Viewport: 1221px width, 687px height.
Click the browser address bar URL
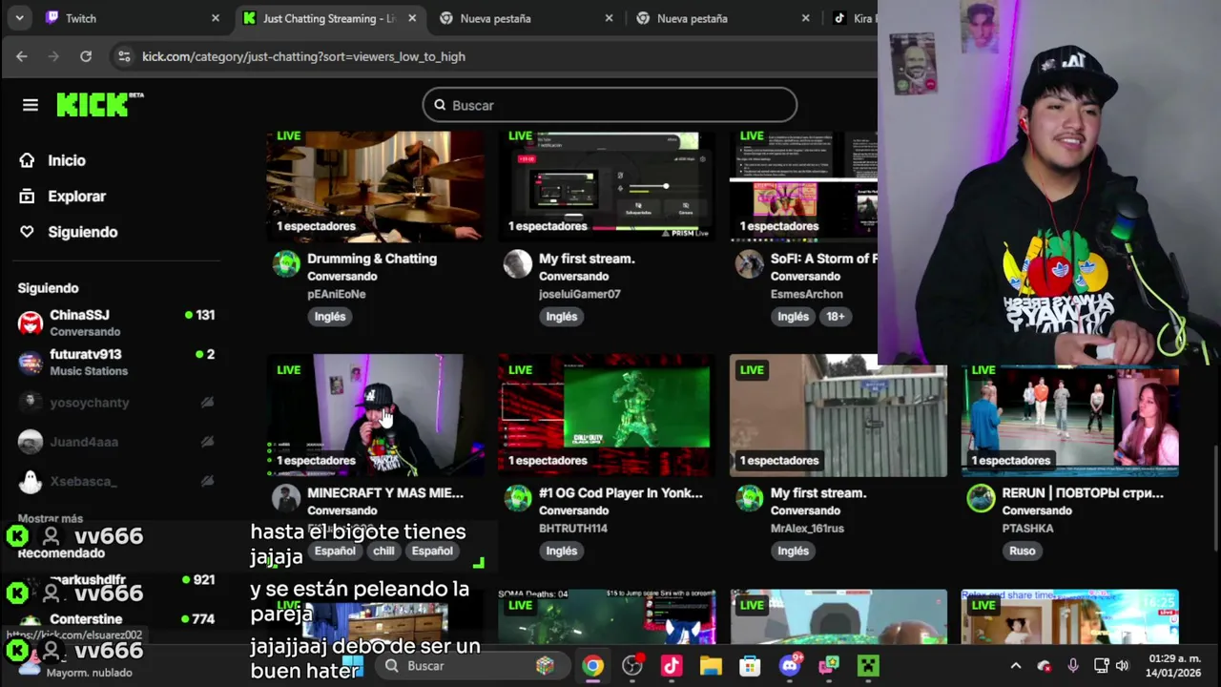point(303,56)
